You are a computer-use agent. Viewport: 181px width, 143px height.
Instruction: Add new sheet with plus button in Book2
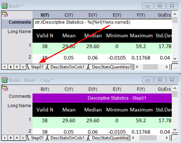click(17, 138)
